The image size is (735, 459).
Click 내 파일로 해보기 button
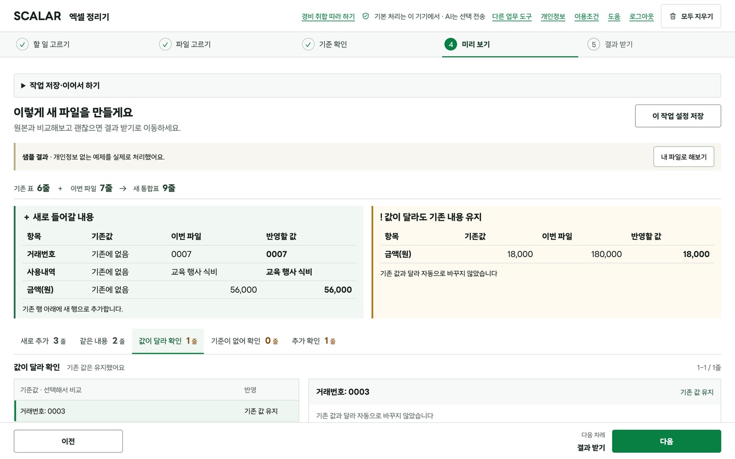coord(684,157)
